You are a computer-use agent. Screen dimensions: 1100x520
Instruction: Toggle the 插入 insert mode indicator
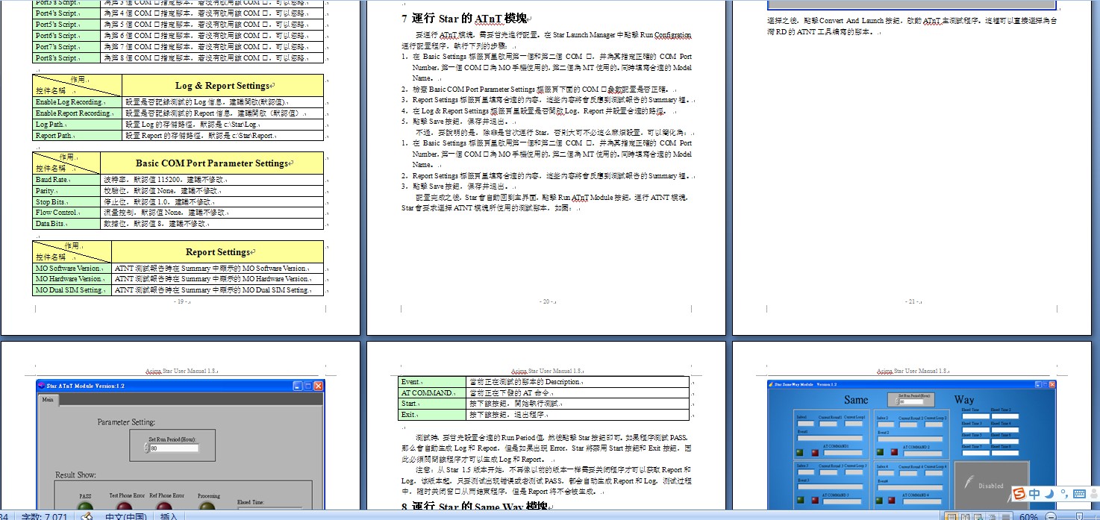pyautogui.click(x=169, y=516)
